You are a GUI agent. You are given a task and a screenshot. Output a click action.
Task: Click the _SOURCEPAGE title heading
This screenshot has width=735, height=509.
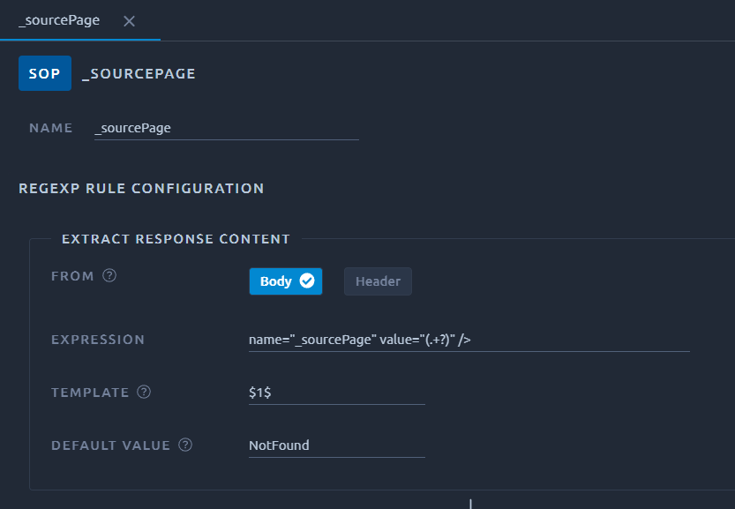pos(139,73)
